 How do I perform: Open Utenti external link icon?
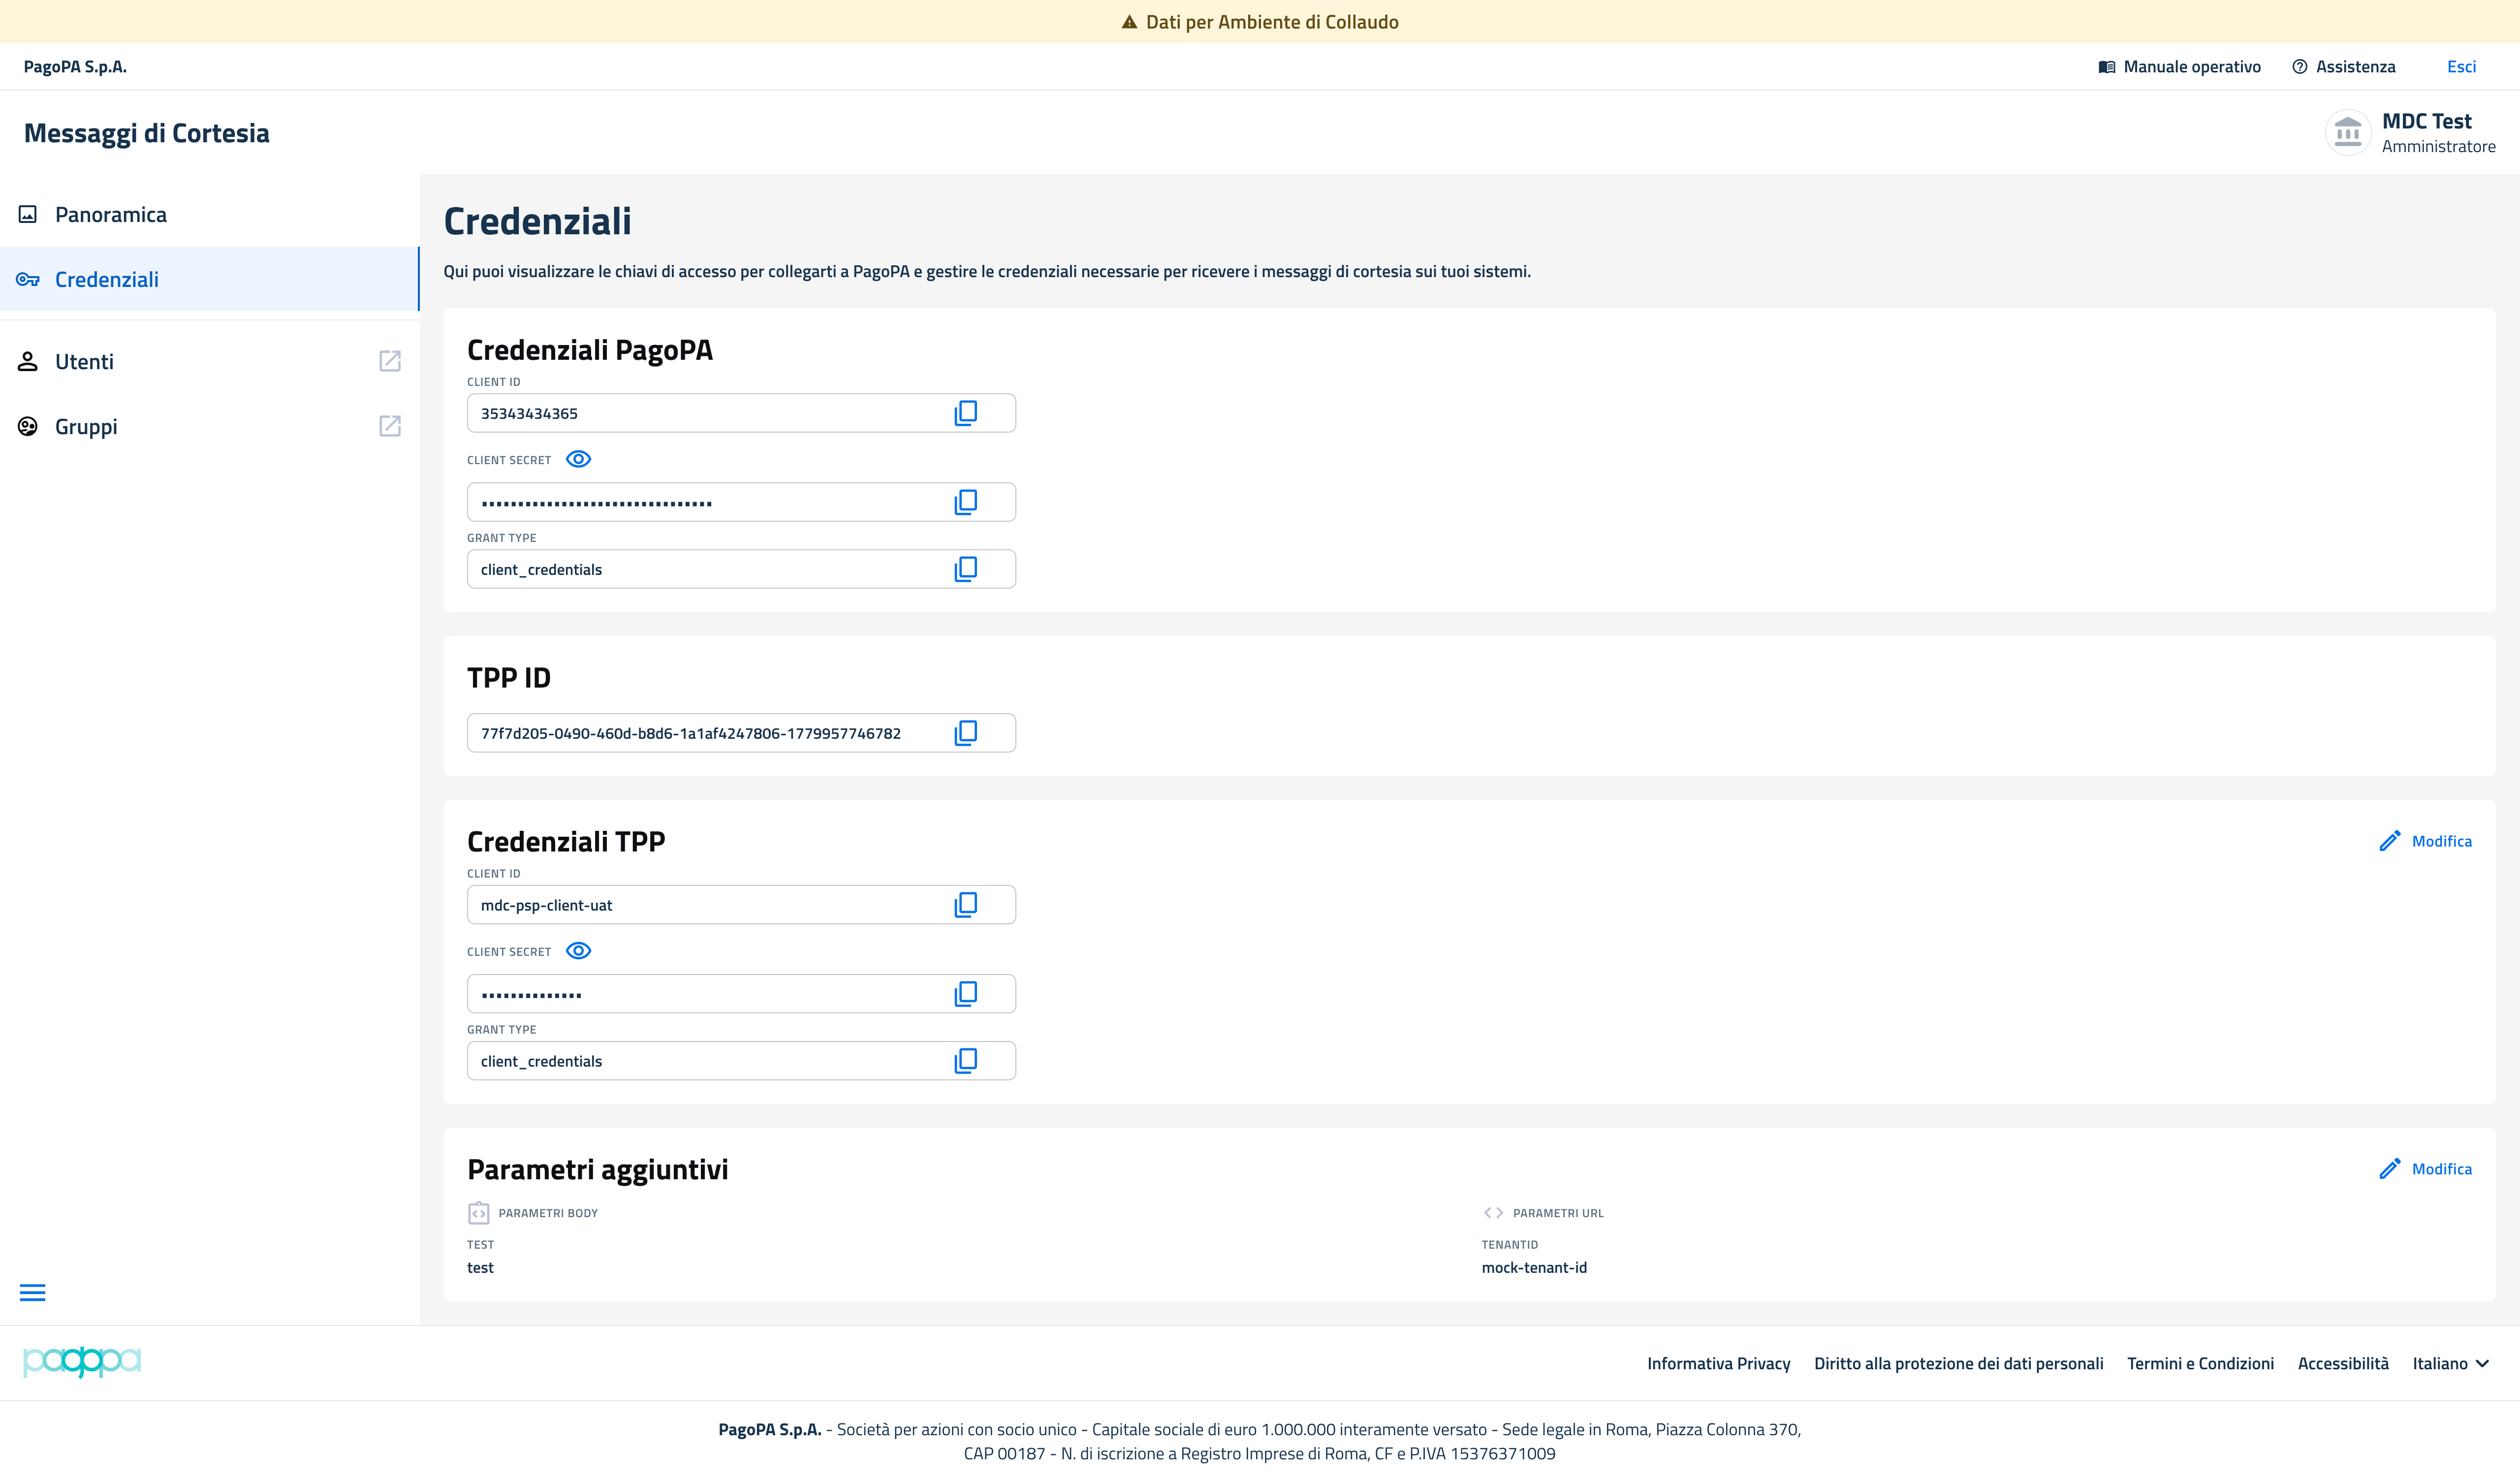click(390, 361)
